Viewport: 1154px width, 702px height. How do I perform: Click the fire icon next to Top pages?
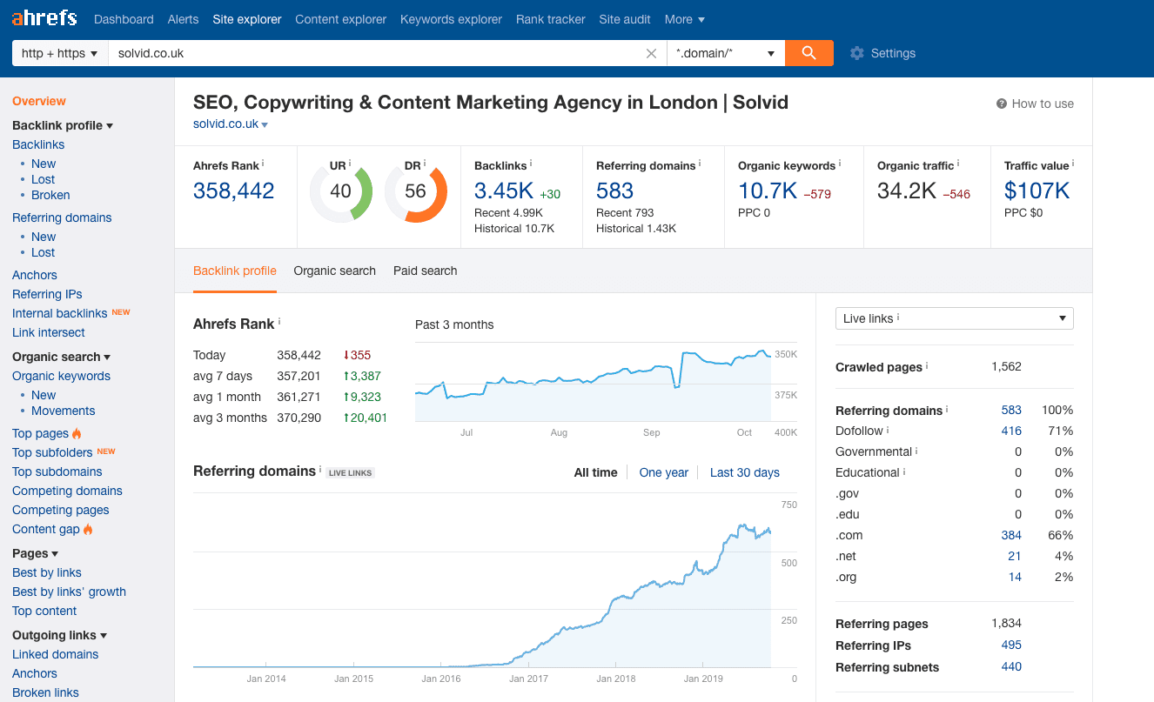coord(77,433)
